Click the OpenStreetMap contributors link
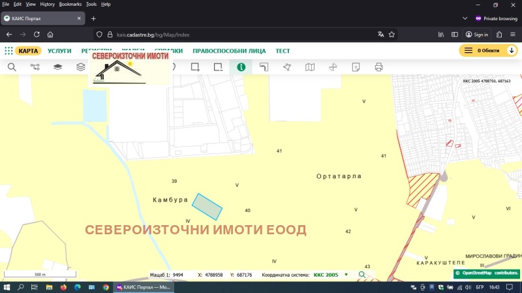 click(487, 273)
